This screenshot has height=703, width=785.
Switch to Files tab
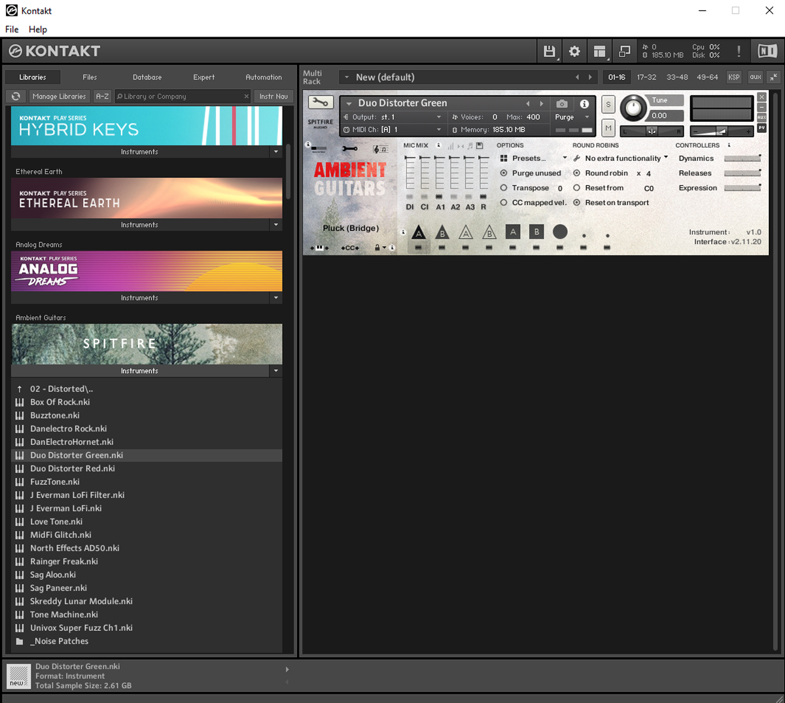point(90,77)
